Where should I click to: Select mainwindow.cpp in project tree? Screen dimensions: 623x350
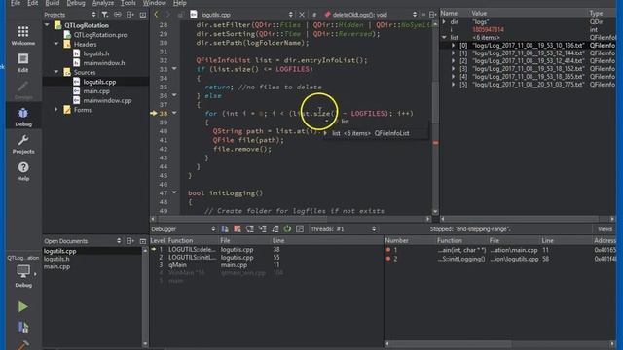pos(107,100)
